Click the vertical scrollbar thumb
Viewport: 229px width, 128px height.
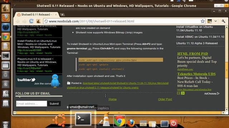226,70
